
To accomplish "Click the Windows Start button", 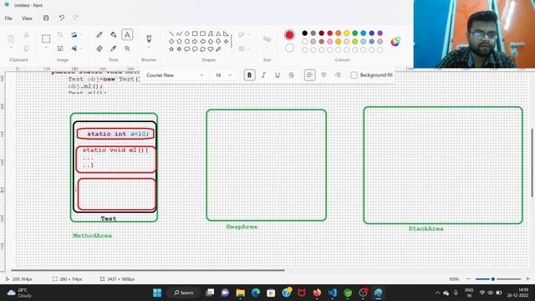I will tap(157, 293).
